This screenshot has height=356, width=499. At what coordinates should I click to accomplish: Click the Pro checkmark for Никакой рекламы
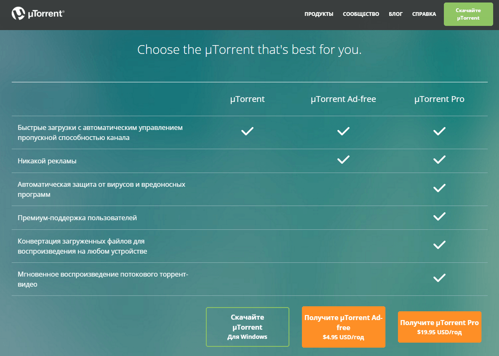pos(439,160)
